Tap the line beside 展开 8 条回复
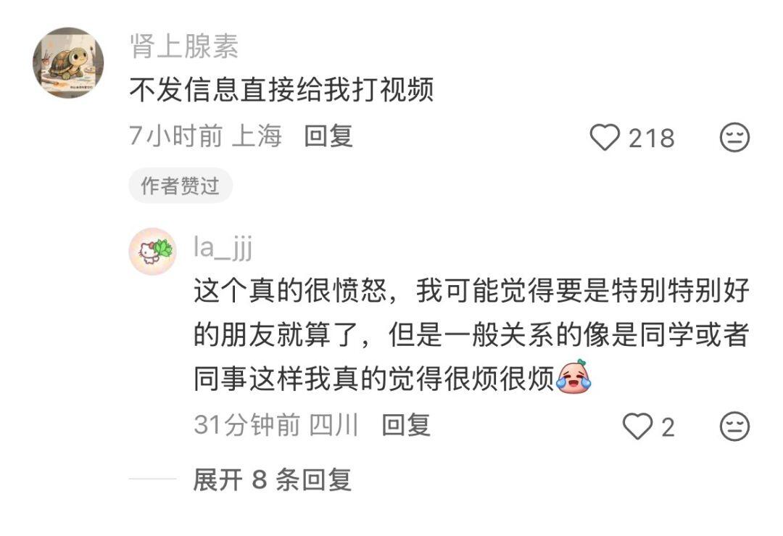 click(x=152, y=479)
